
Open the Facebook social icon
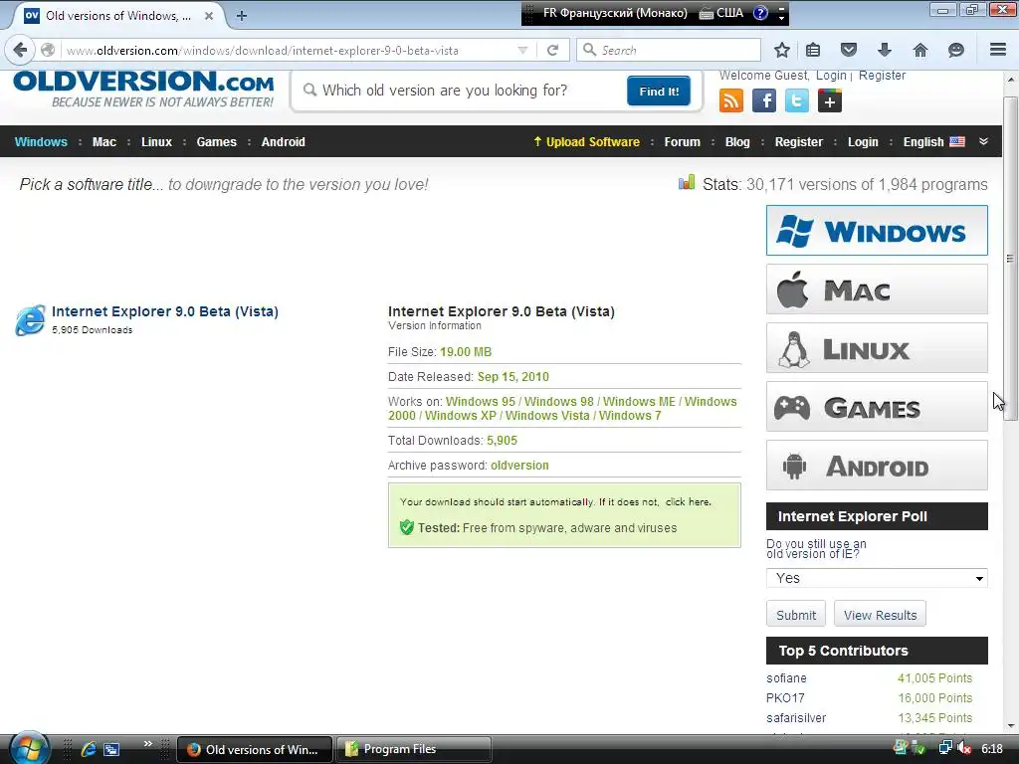764,100
